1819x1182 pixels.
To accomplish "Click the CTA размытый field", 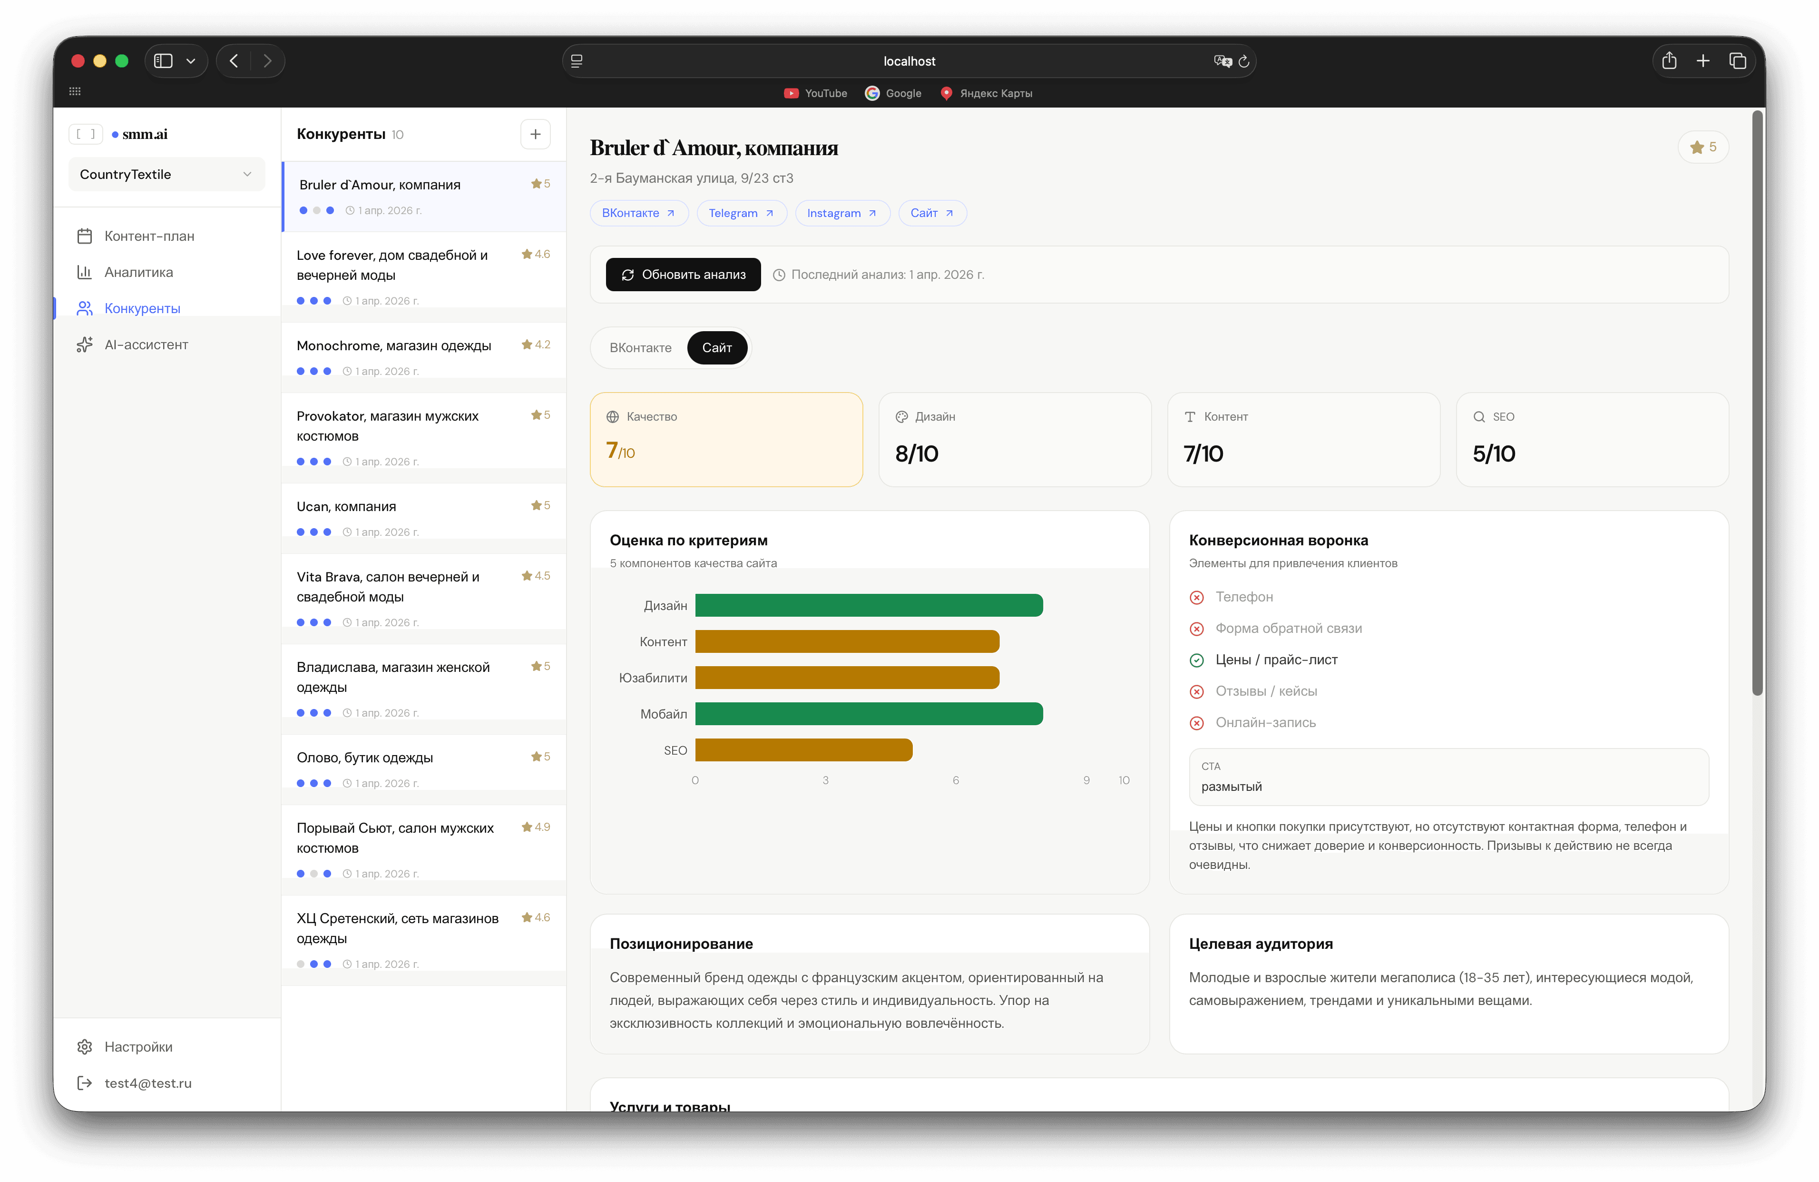I will coord(1449,777).
